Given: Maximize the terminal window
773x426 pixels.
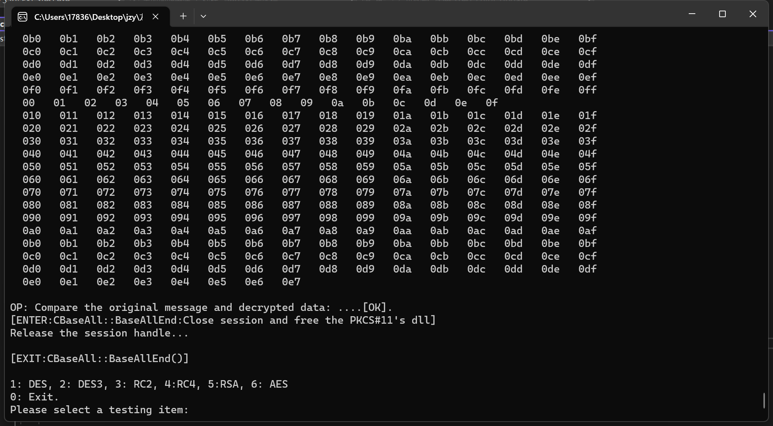Looking at the screenshot, I should point(722,14).
